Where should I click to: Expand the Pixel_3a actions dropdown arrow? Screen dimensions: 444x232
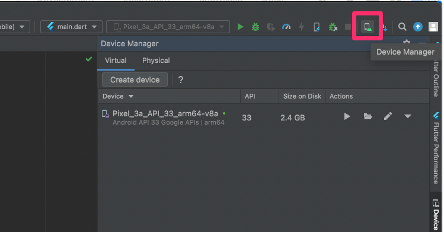click(408, 116)
